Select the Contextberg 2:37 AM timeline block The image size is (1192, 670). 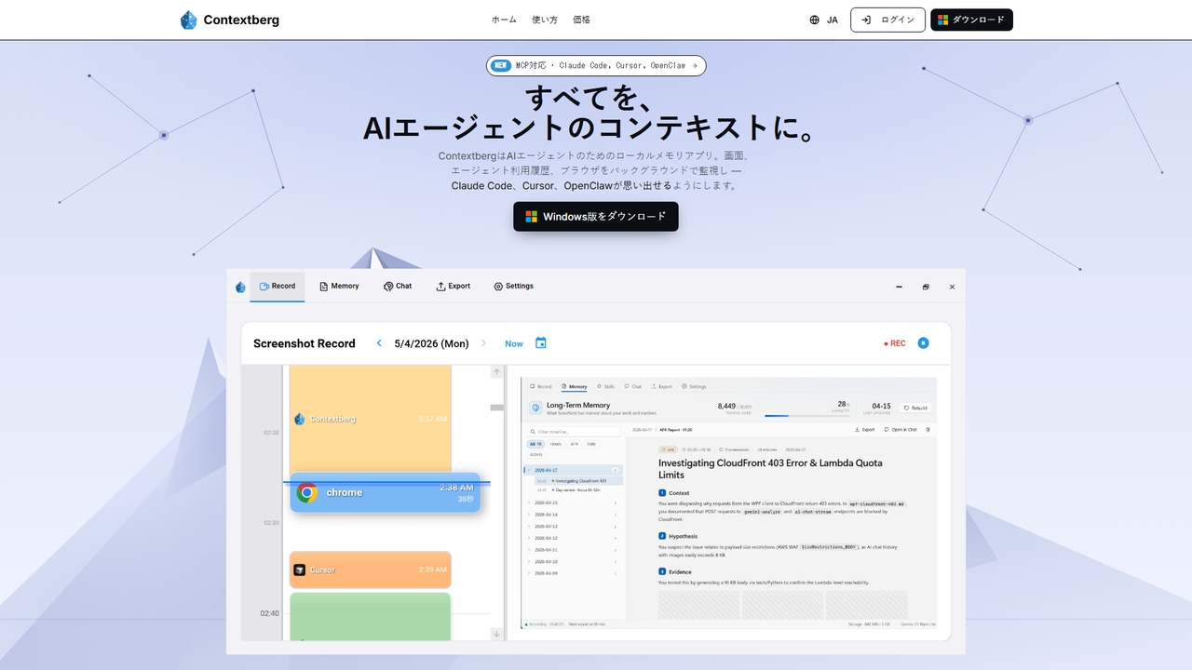click(370, 419)
